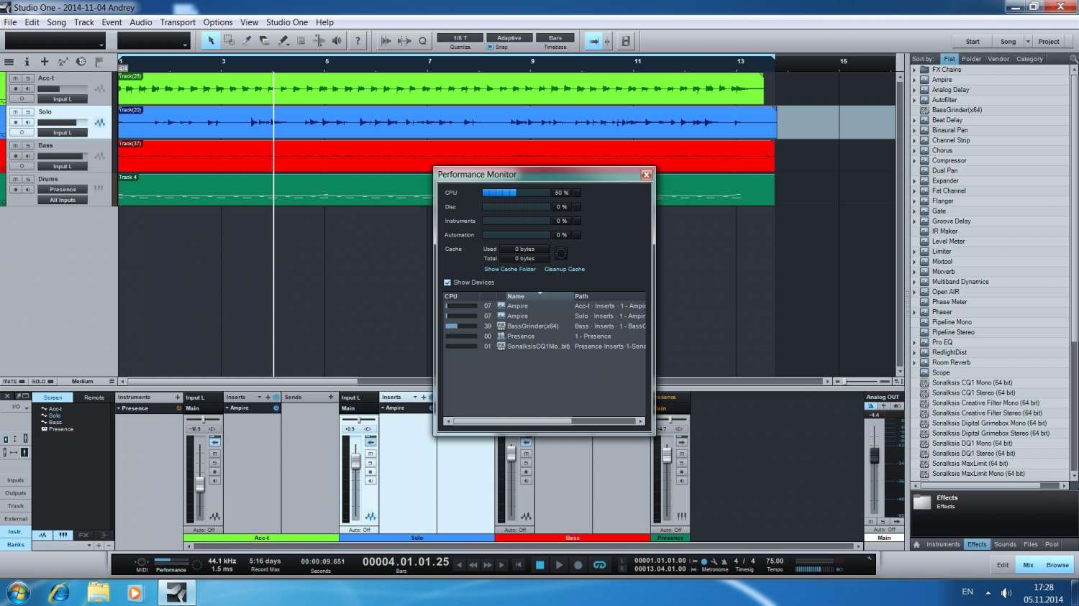Toggle the Loop button in transport
The width and height of the screenshot is (1079, 606).
(x=599, y=565)
